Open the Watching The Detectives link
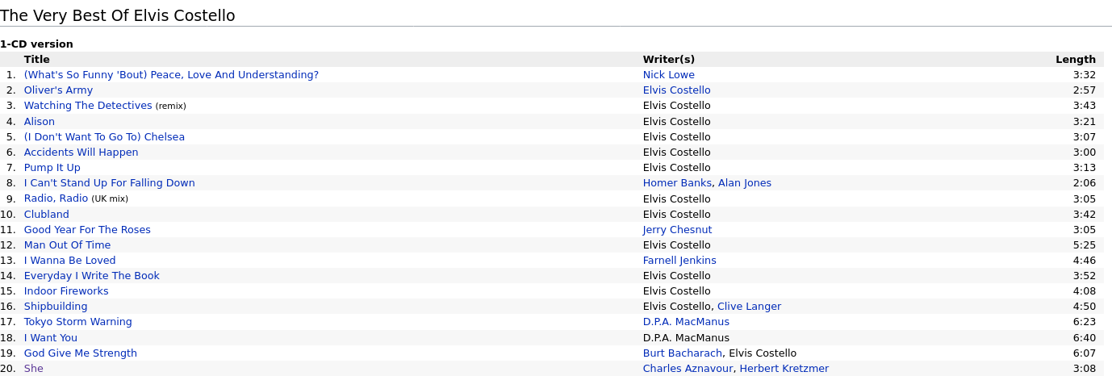This screenshot has height=376, width=1112. [88, 106]
